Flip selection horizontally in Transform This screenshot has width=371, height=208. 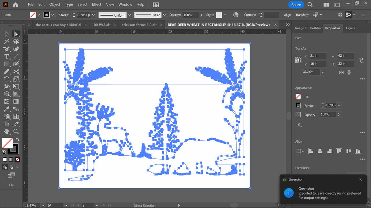coord(341,72)
